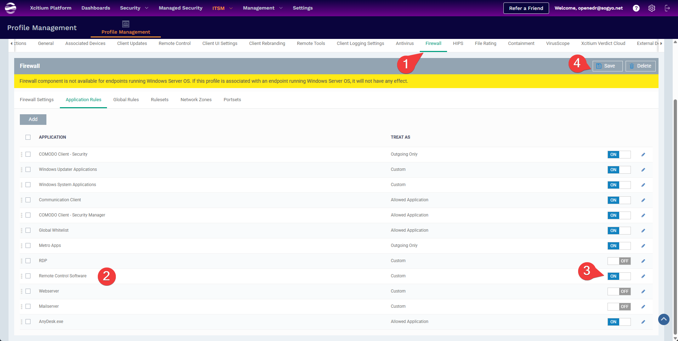This screenshot has height=341, width=678.
Task: Open the Xcitium Verdict Cloud profile tab
Action: click(603, 44)
